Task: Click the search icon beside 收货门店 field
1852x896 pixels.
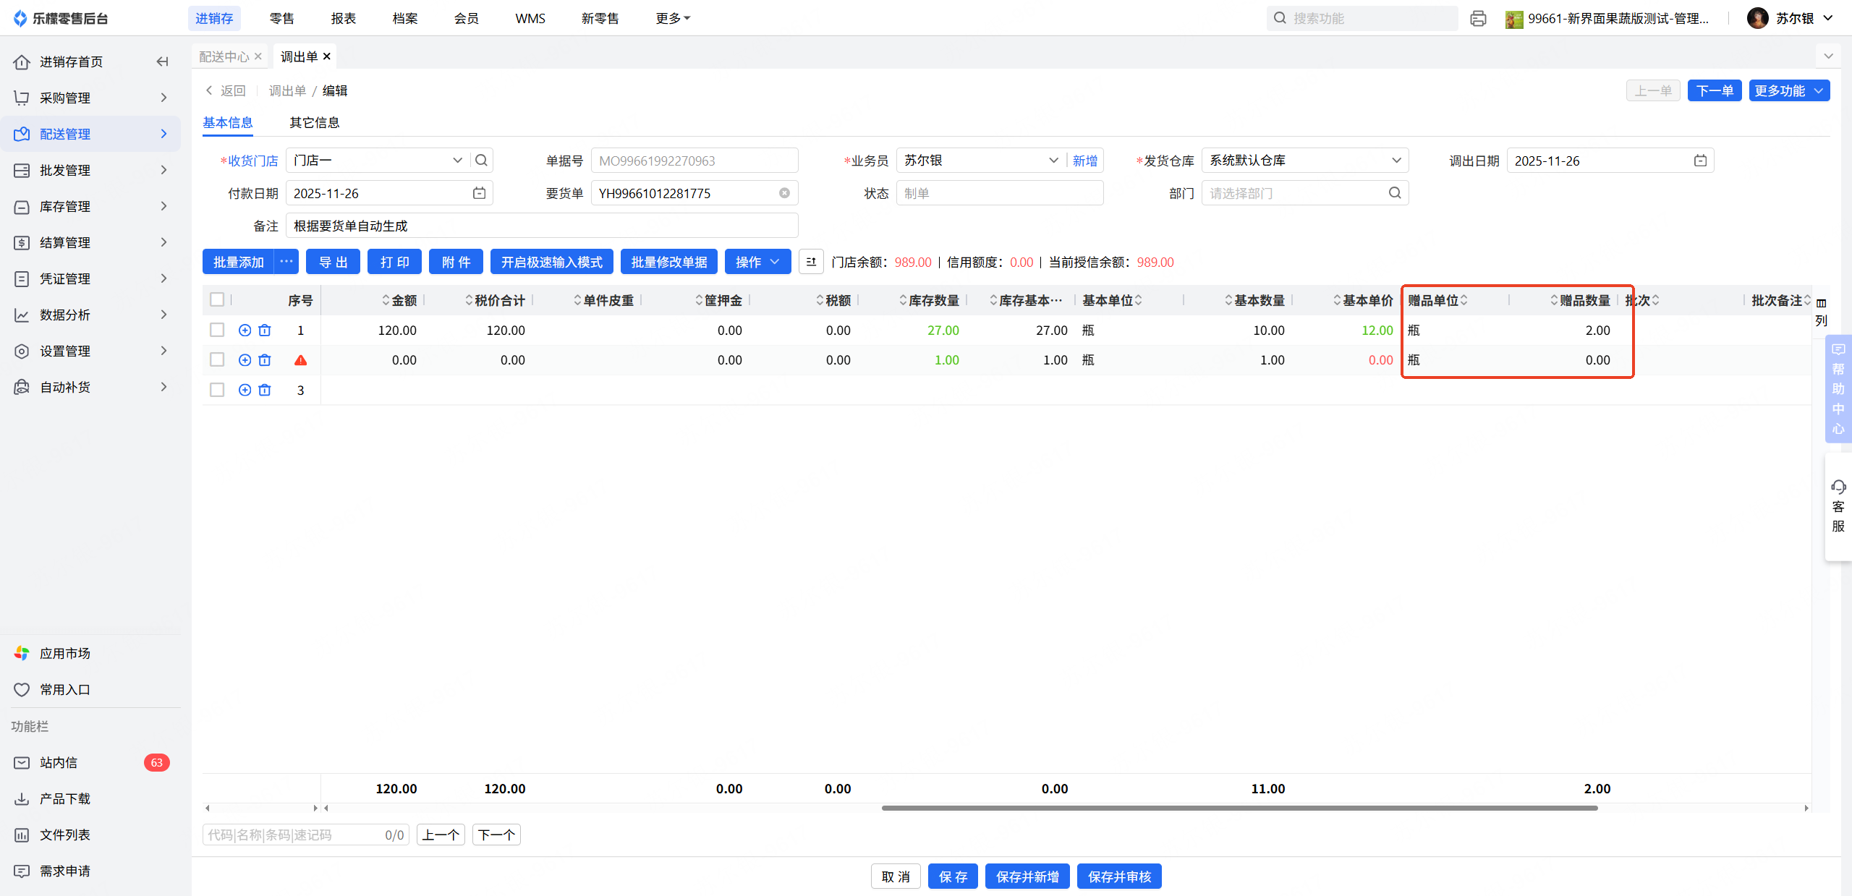Action: click(481, 161)
